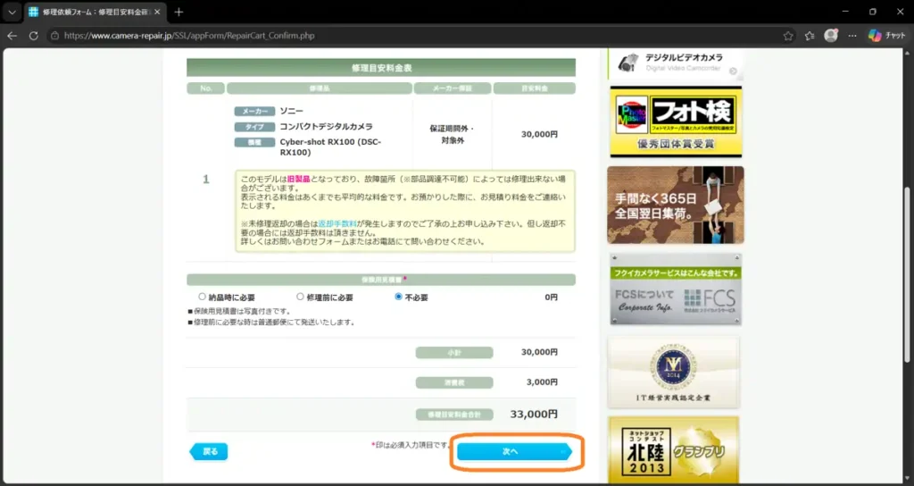Open the デジタルビデオカメラ sidebar banner
The height and width of the screenshot is (486, 914).
[676, 63]
